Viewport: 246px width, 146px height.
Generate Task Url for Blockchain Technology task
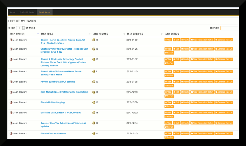pyautogui.click(x=224, y=59)
